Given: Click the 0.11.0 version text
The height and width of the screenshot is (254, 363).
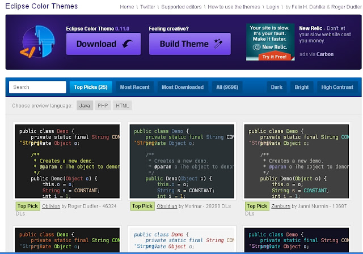Looking at the screenshot, I should click(123, 29).
